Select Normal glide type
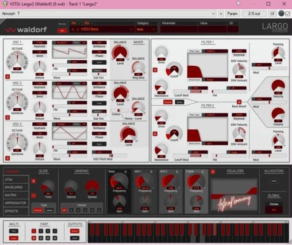 38,210
